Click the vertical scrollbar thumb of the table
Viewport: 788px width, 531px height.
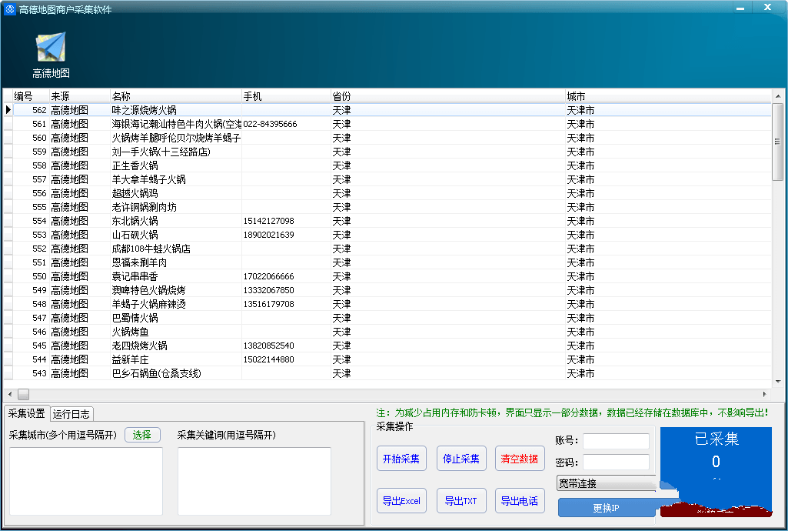click(x=777, y=142)
